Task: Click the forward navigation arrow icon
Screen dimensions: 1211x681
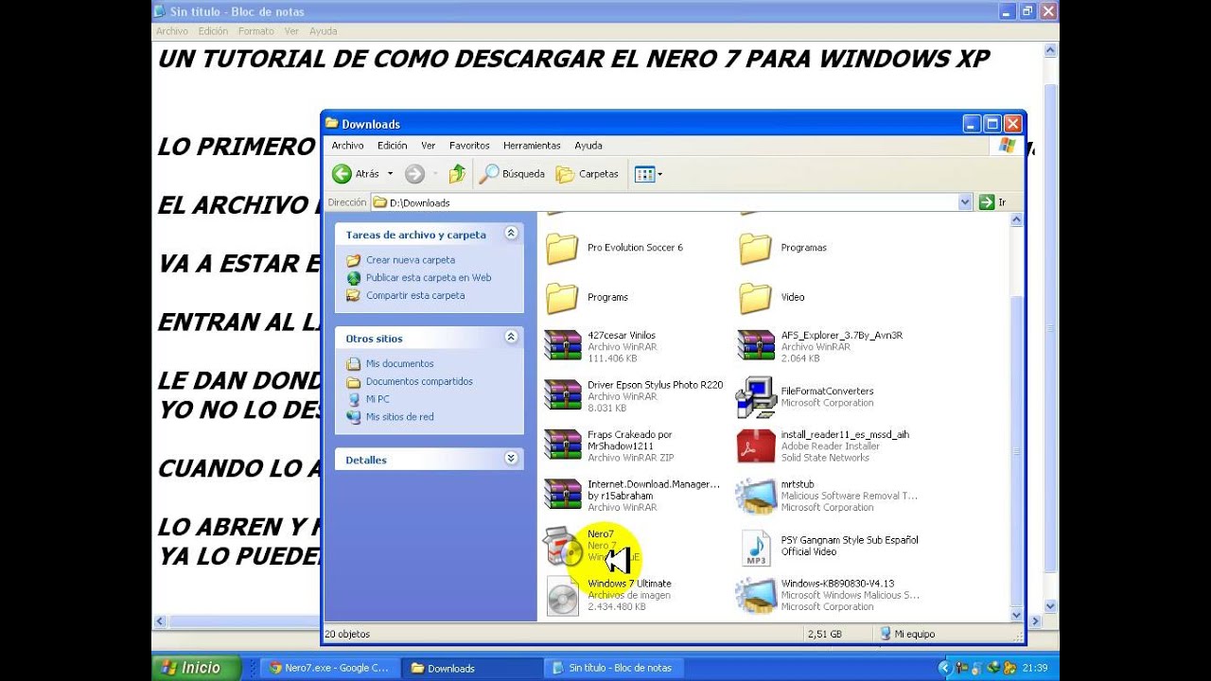Action: [x=414, y=174]
